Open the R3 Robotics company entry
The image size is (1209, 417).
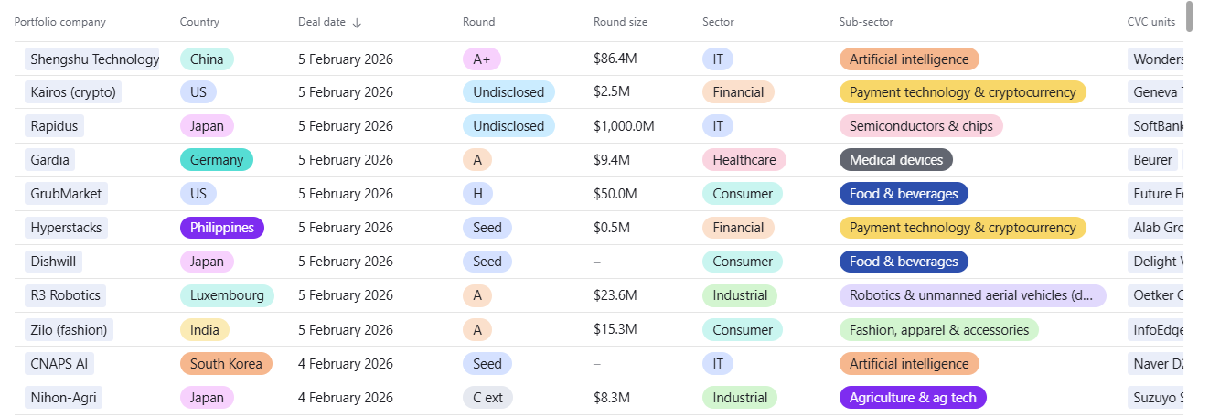66,295
